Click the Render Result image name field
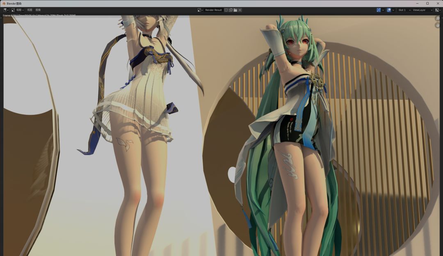The width and height of the screenshot is (443, 256). pyautogui.click(x=214, y=10)
